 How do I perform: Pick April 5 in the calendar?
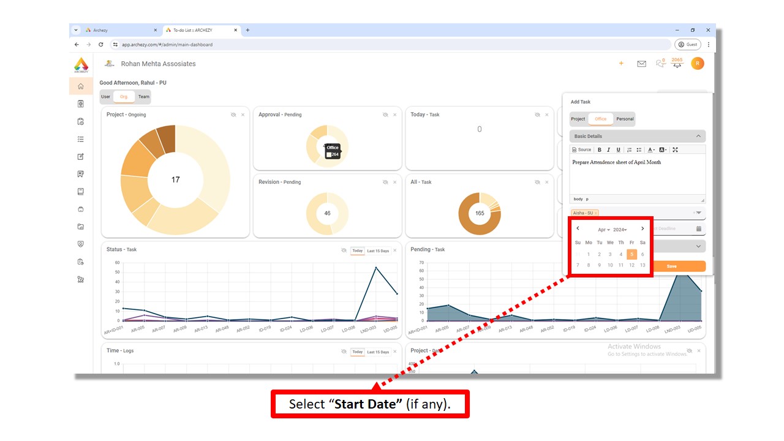click(631, 254)
